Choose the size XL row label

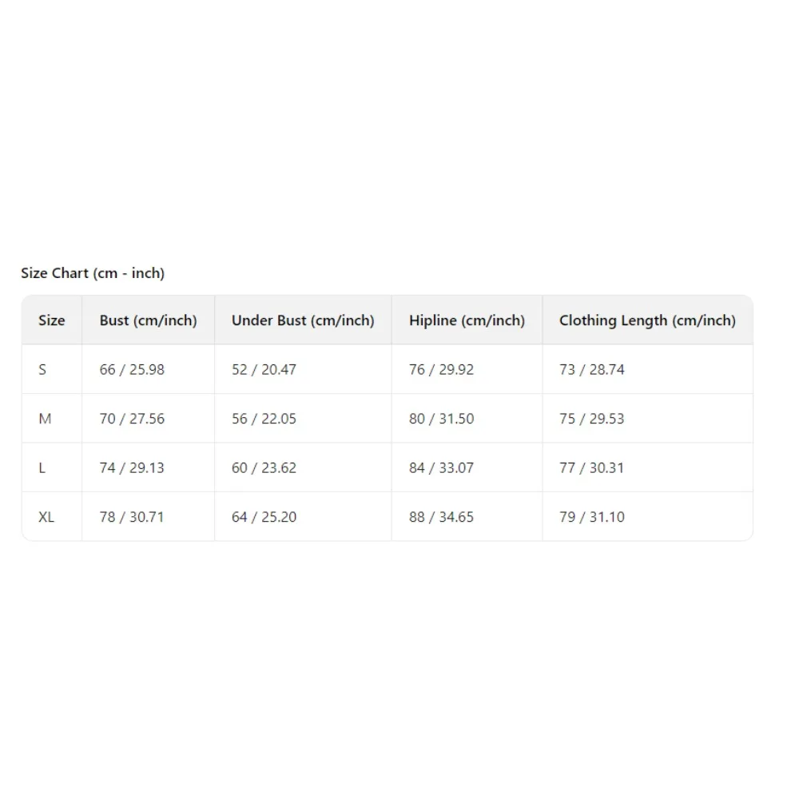(x=46, y=517)
